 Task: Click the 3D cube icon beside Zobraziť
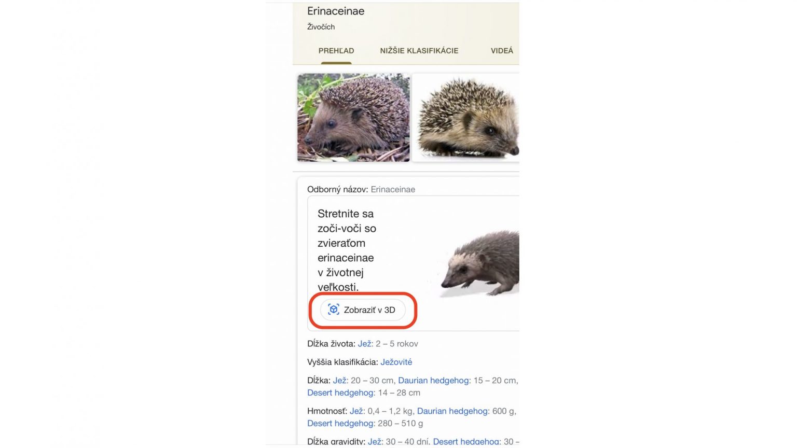(x=334, y=310)
